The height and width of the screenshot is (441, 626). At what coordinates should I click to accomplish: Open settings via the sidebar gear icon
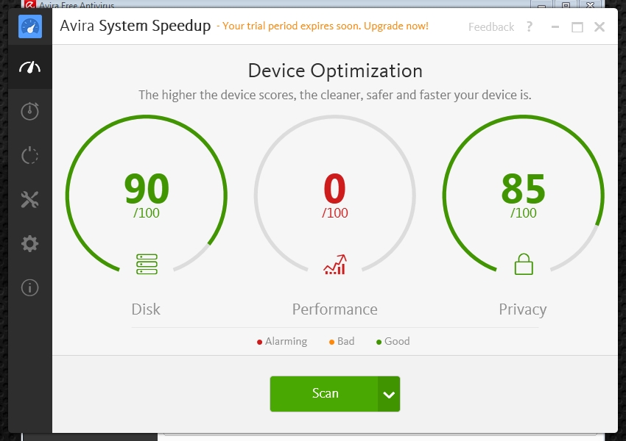[x=30, y=243]
